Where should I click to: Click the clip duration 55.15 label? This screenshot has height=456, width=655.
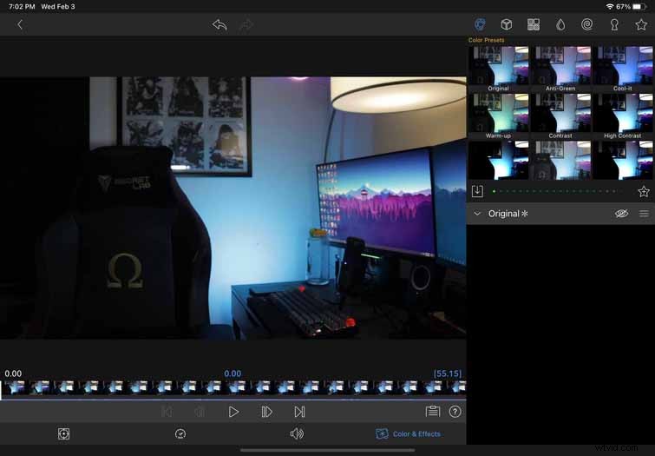point(448,373)
